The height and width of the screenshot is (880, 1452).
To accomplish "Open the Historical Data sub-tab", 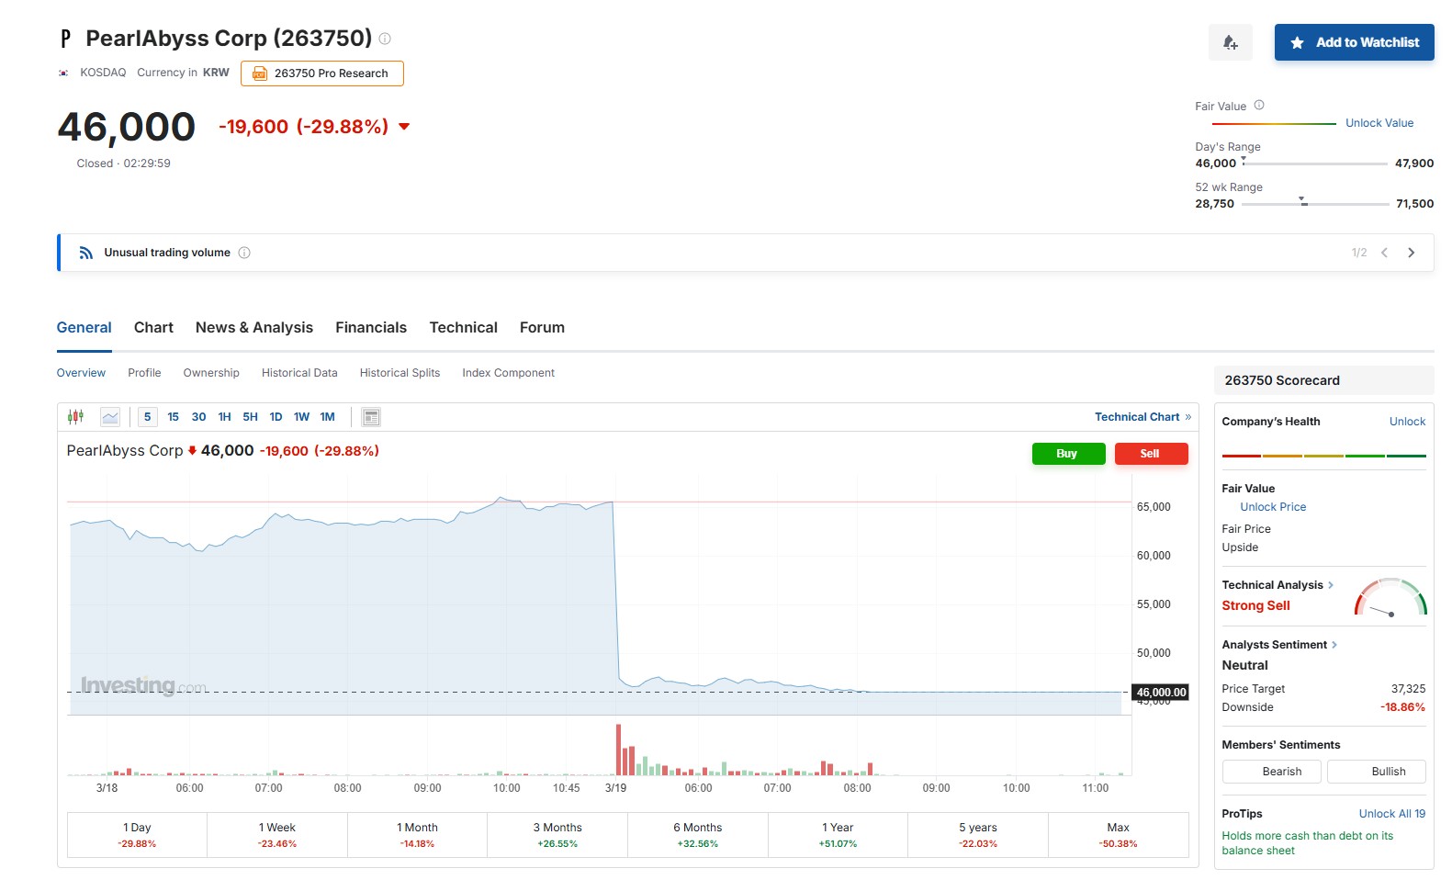I will [299, 373].
